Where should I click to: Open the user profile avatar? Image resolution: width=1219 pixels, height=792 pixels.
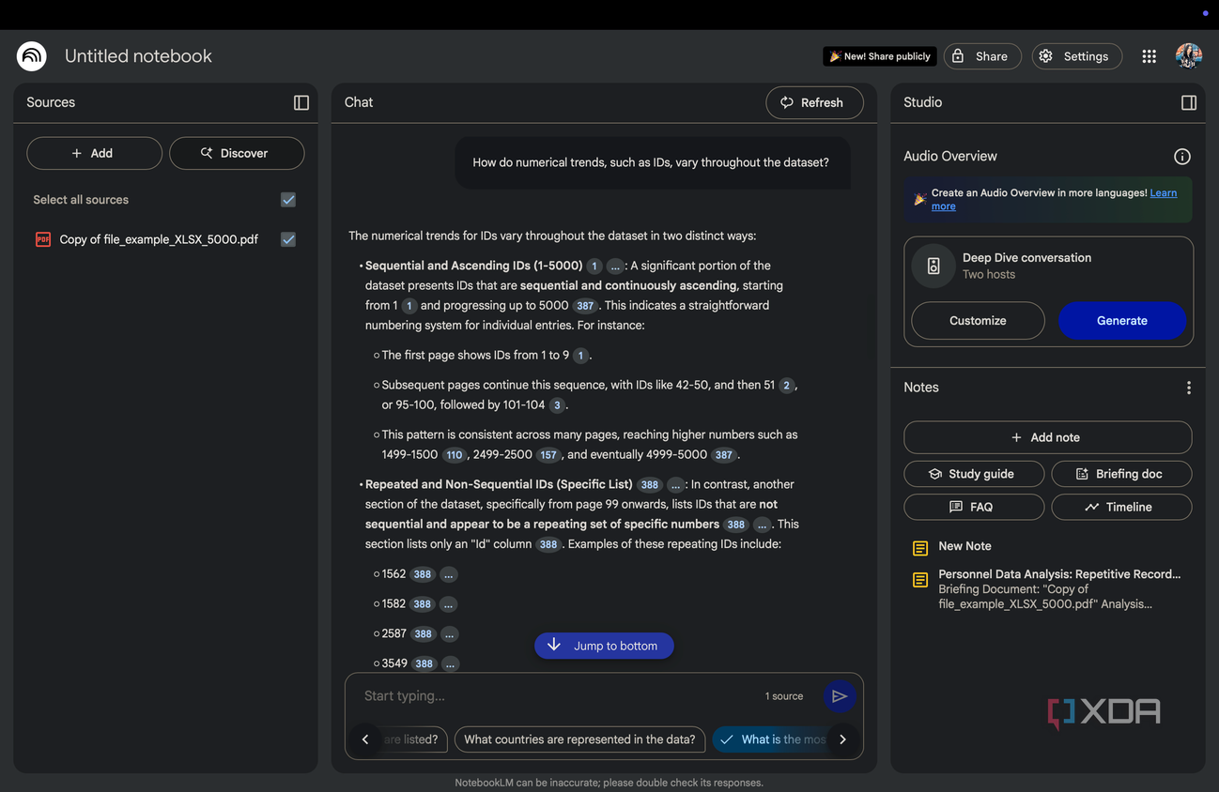pyautogui.click(x=1189, y=56)
